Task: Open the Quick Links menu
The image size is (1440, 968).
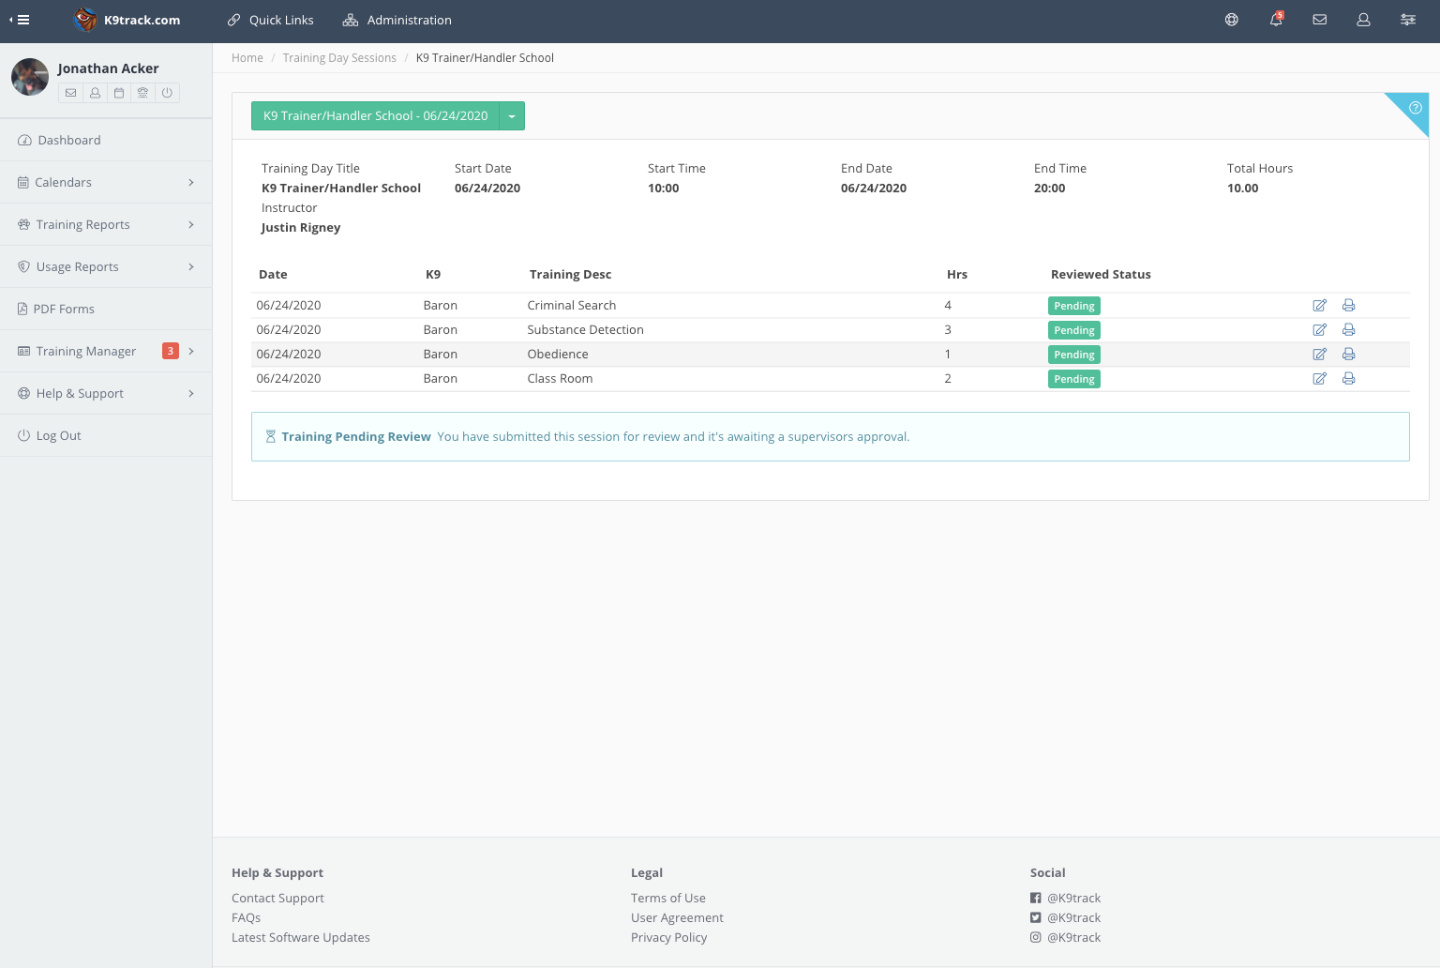Action: point(270,20)
